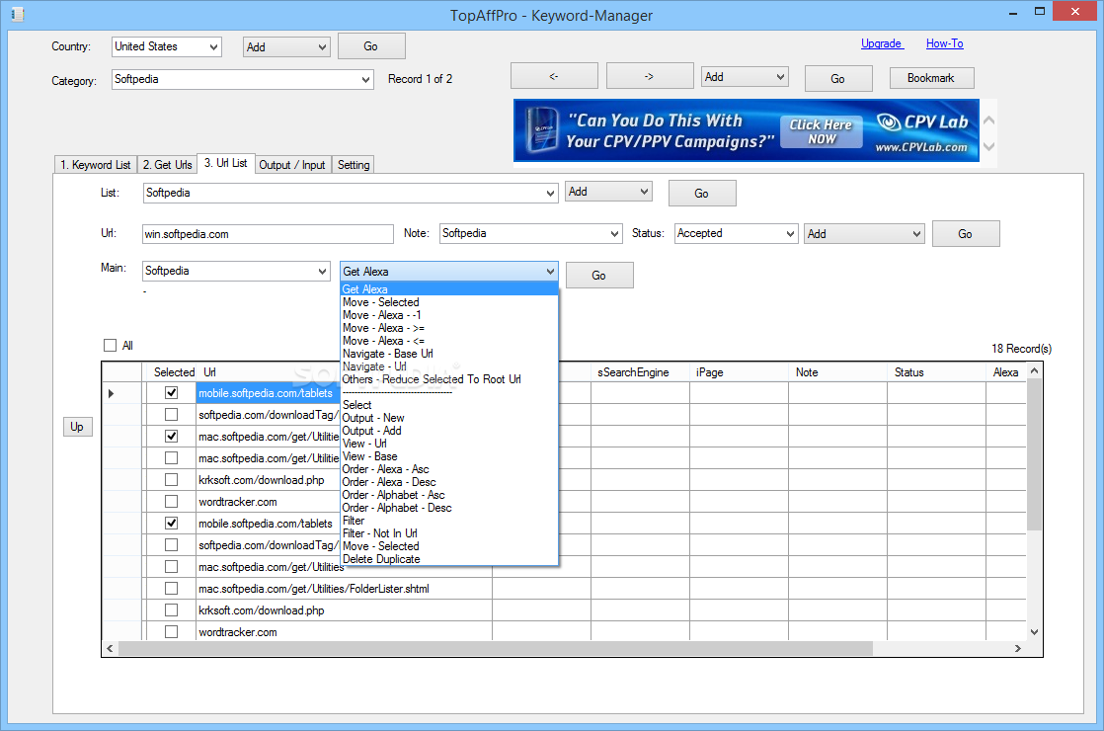The height and width of the screenshot is (731, 1104).
Task: Open the Country dropdown
Action: point(213,47)
